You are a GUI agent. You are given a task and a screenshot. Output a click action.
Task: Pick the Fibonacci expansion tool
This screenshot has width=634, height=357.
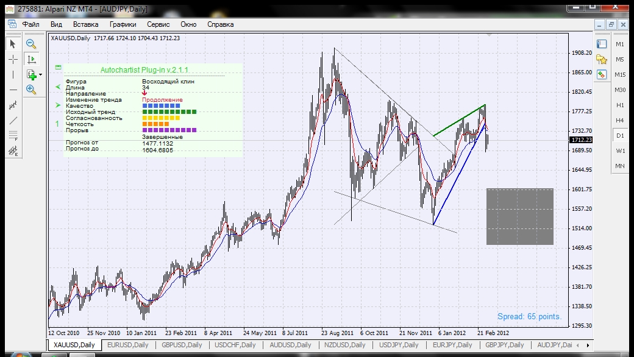[13, 150]
